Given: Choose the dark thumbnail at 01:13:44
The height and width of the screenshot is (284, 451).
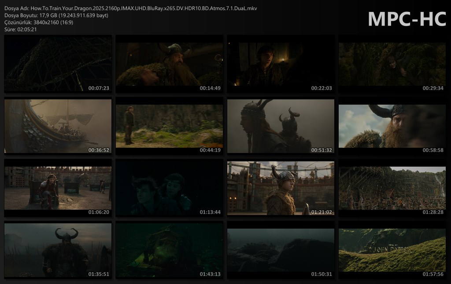Looking at the screenshot, I should point(169,188).
